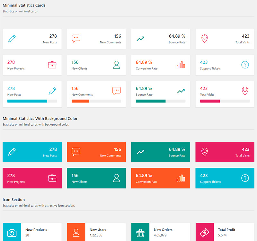The image size is (257, 241).
Task: Select the comment bubble icon beside New Comments
Action: pos(76,38)
